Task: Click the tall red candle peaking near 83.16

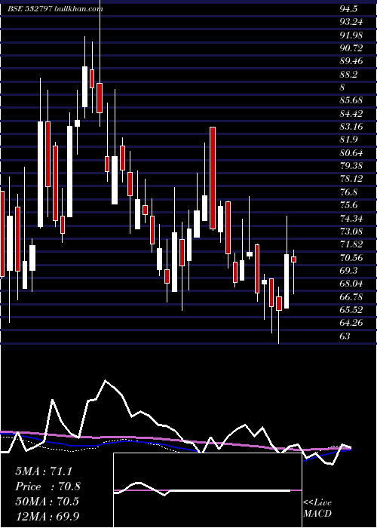Action: 213,178
